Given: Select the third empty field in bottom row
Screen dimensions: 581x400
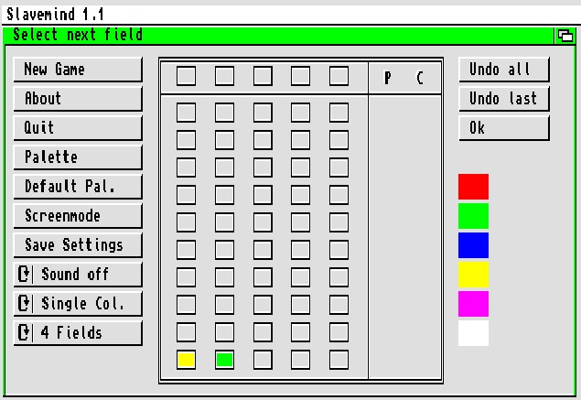Looking at the screenshot, I should (x=263, y=360).
